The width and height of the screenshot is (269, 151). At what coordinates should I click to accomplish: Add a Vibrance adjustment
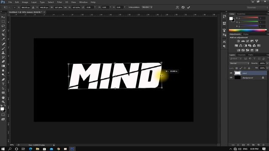coord(256,41)
